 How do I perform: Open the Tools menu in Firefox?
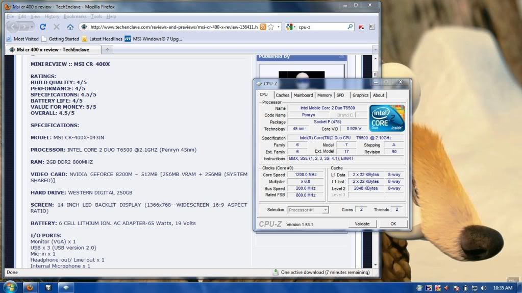(96, 16)
